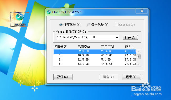Click the partition list scrollbar thumb
Screen dimensions: 171x100
139,57
